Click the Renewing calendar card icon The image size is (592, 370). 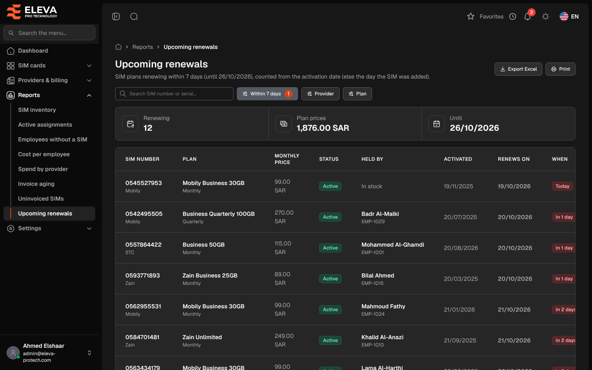coord(130,124)
